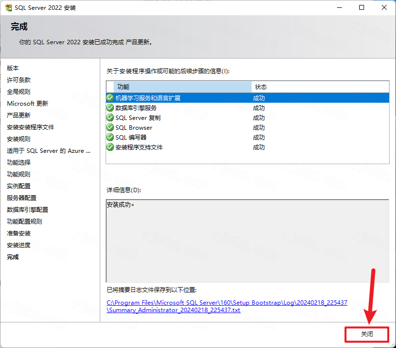This screenshot has width=396, height=348.
Task: Click the 服务器配置 step in sidebar
Action: point(22,198)
